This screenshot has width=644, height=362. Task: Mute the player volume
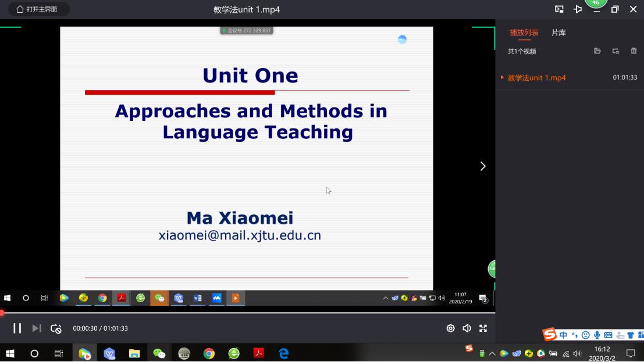[x=467, y=328]
